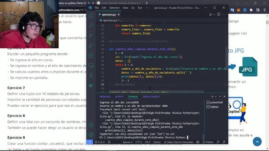Switch to the DEBUG CONSOLE panel tab
This screenshot has width=269, height=151.
click(x=151, y=96)
